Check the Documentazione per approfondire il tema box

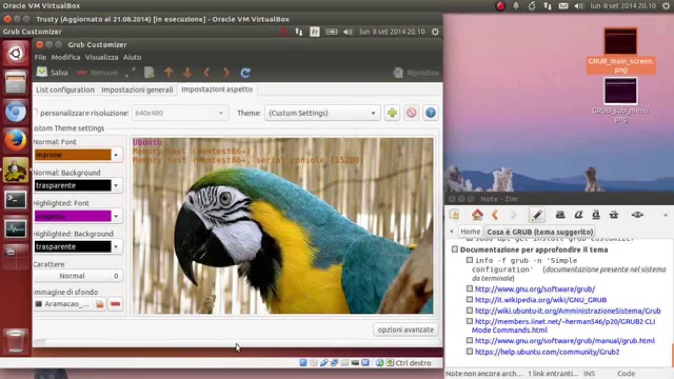point(454,250)
